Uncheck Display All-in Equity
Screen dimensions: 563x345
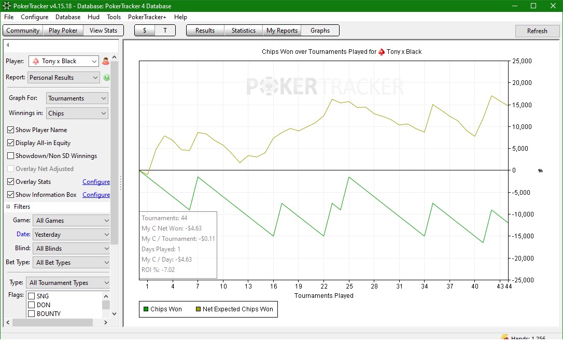(x=11, y=143)
